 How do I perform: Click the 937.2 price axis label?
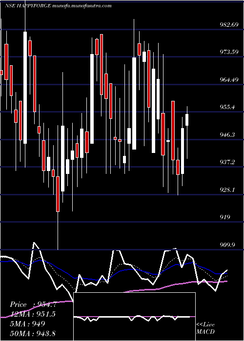pos(227,162)
